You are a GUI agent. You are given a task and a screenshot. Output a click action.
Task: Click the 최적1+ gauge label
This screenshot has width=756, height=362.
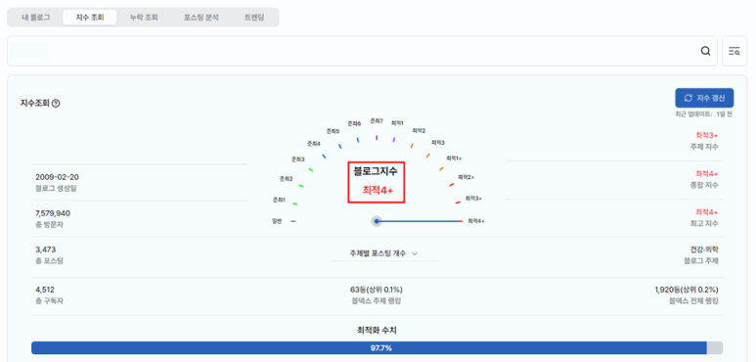(x=454, y=158)
